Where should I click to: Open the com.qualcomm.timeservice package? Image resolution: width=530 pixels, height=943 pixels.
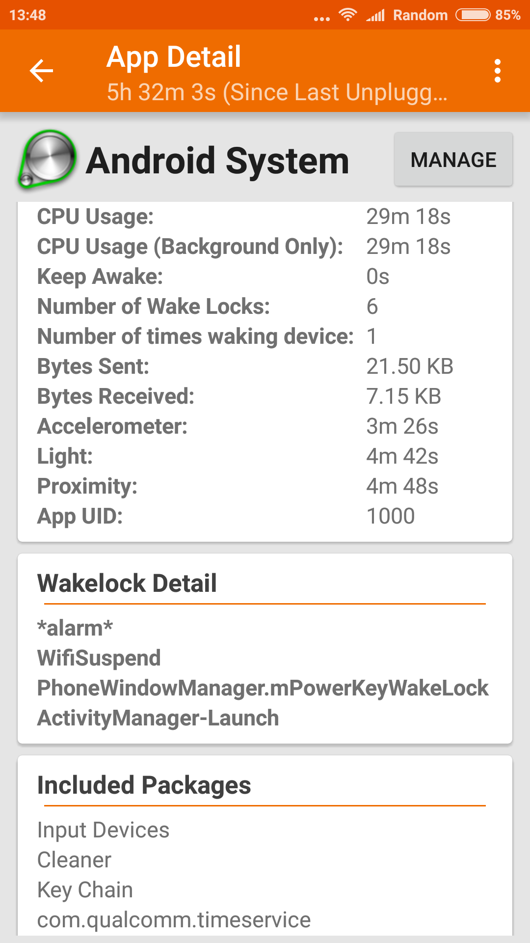(174, 920)
